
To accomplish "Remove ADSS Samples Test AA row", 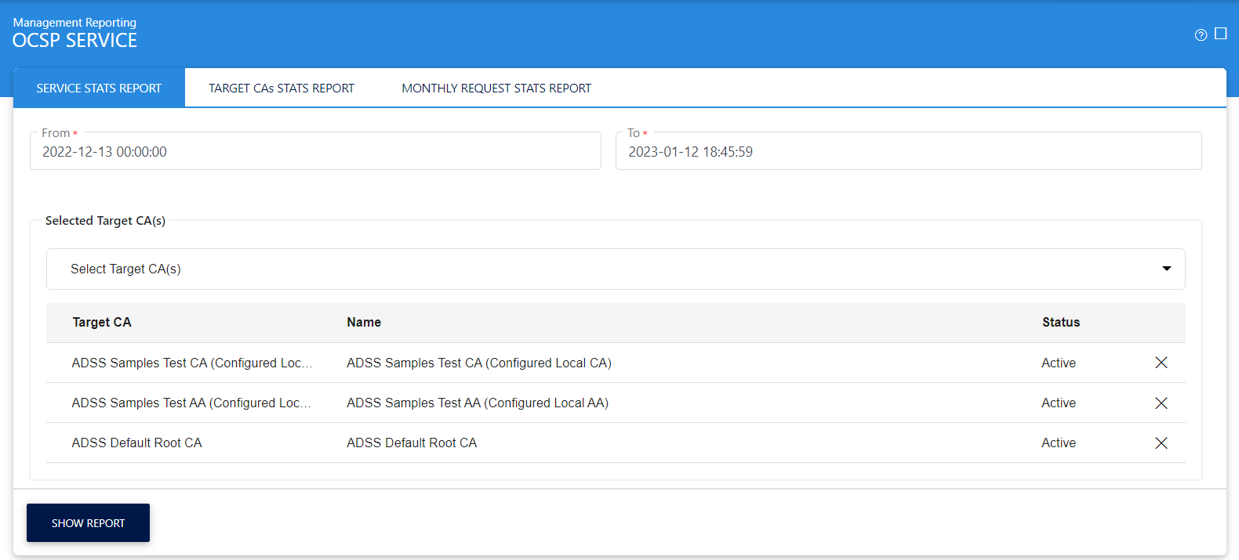I will click(x=1161, y=403).
